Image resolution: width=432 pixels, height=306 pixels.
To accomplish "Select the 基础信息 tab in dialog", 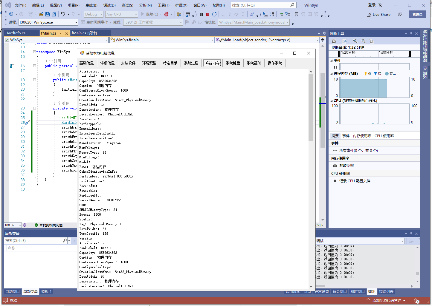I will 87,63.
